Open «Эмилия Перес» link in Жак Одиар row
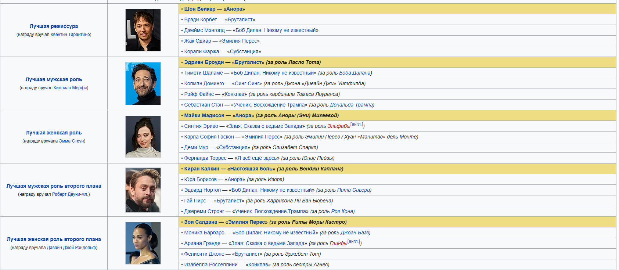The image size is (619, 270). click(x=240, y=41)
